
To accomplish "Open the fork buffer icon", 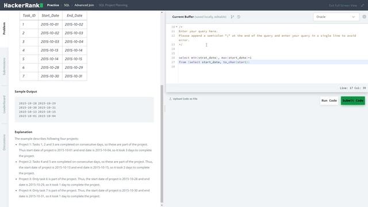I will [x=232, y=17].
